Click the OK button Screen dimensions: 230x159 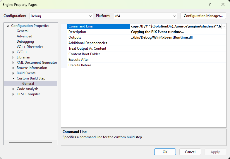point(165,152)
